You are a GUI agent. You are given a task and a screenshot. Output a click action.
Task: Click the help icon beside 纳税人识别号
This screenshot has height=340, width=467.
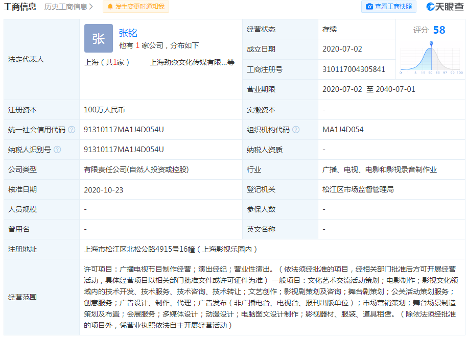coord(57,149)
